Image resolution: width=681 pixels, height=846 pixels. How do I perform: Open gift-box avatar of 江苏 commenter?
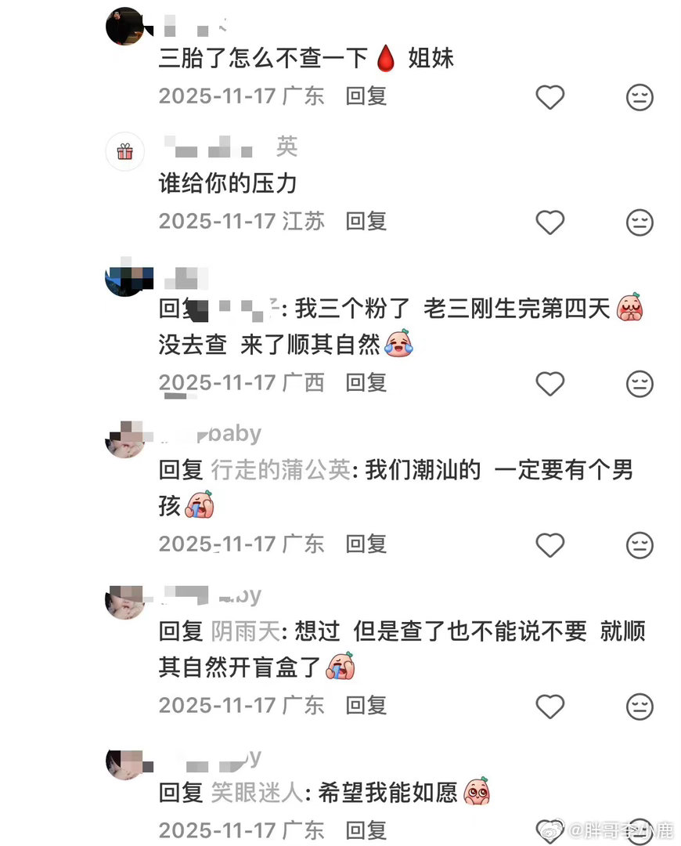124,152
